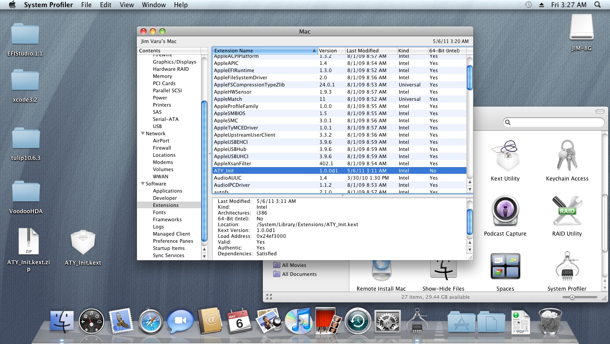
Task: Open Finder from the Dock
Action: [62, 322]
